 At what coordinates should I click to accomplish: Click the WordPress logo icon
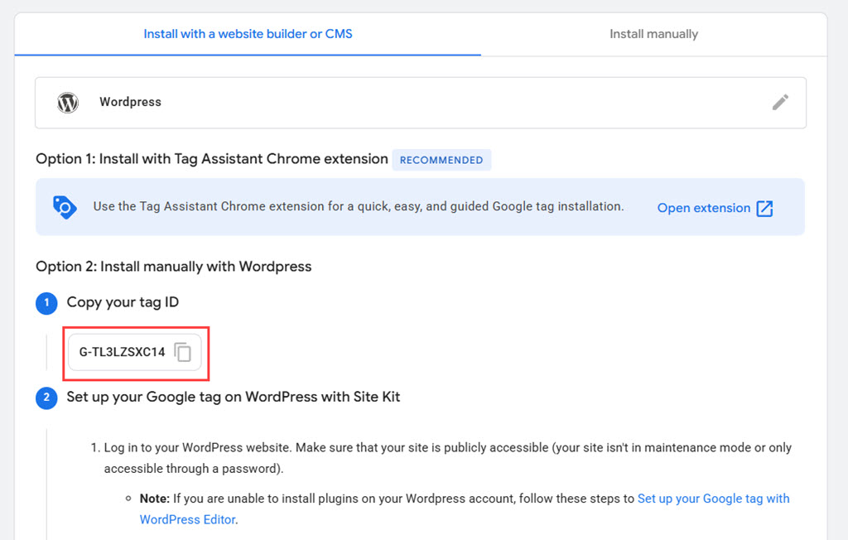point(68,102)
